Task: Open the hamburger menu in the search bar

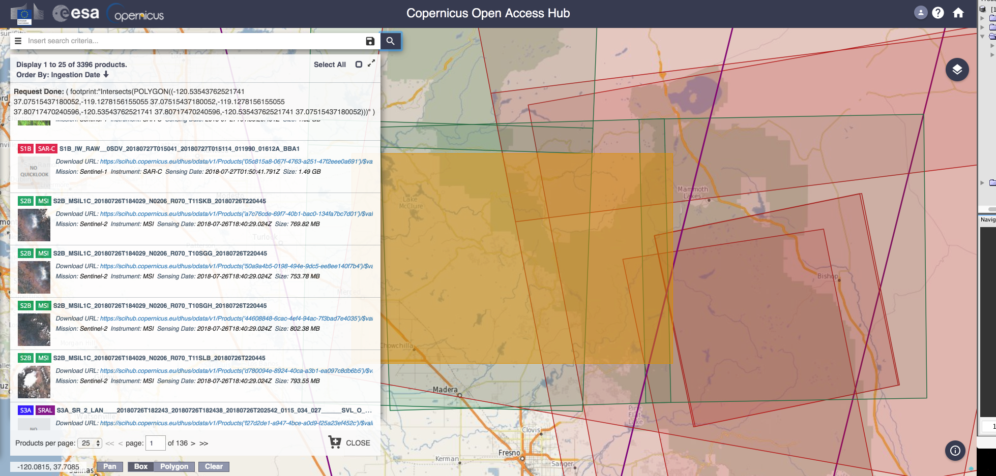Action: (18, 41)
